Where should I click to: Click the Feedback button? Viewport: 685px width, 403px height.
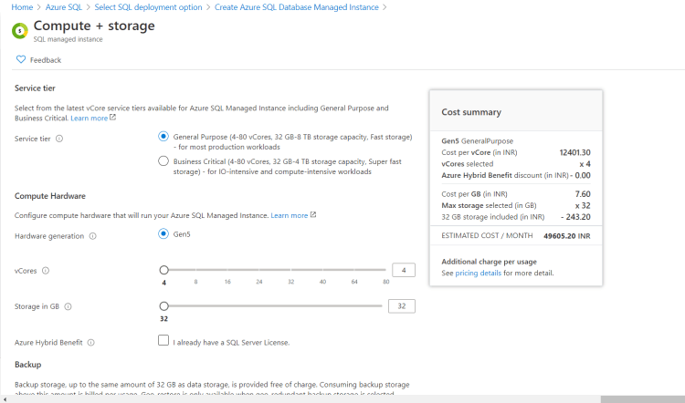[x=39, y=60]
